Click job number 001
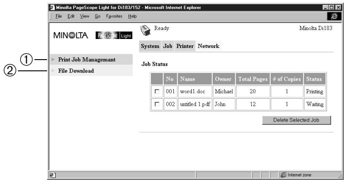 point(170,91)
